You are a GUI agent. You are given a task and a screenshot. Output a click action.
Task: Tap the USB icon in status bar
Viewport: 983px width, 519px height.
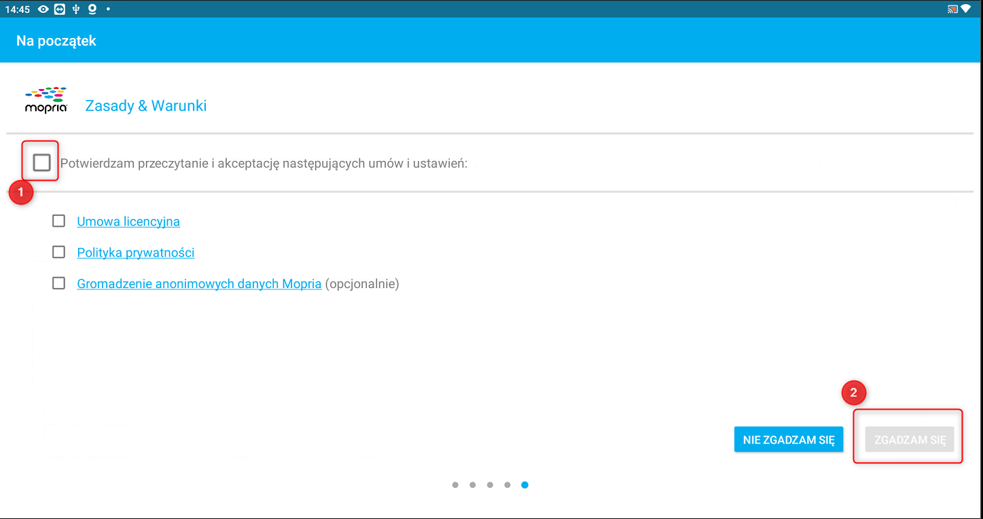click(x=76, y=9)
